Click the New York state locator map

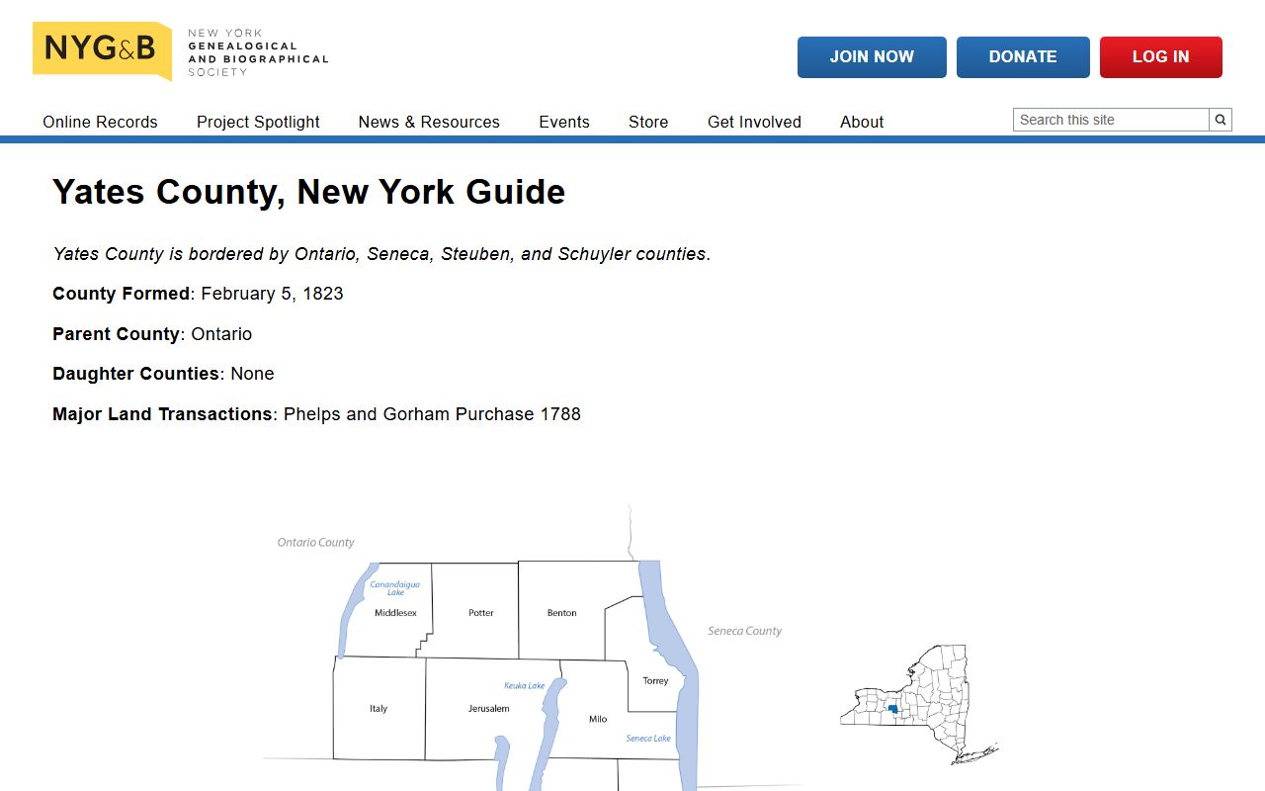click(919, 704)
